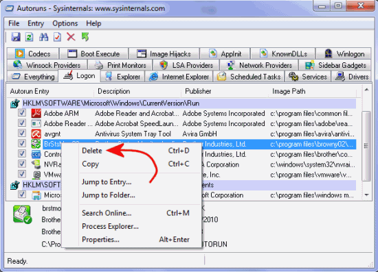378x272 pixels.
Task: Click the Autoruns title bar app icon
Action: coord(10,8)
